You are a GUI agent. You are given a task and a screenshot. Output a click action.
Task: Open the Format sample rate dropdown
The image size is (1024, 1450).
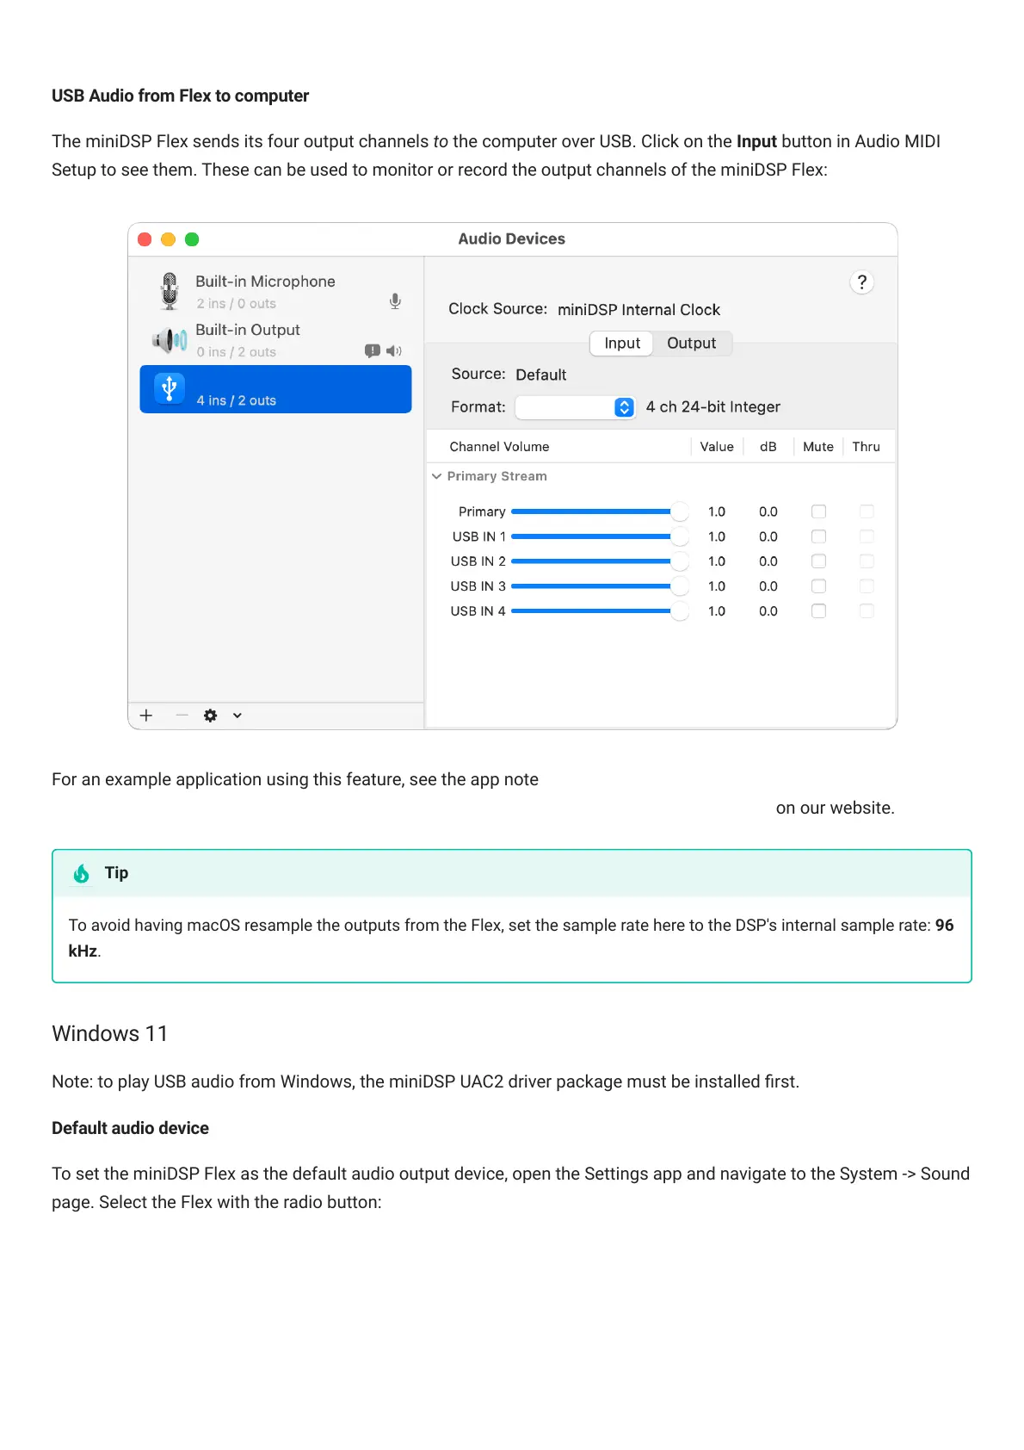tap(575, 407)
